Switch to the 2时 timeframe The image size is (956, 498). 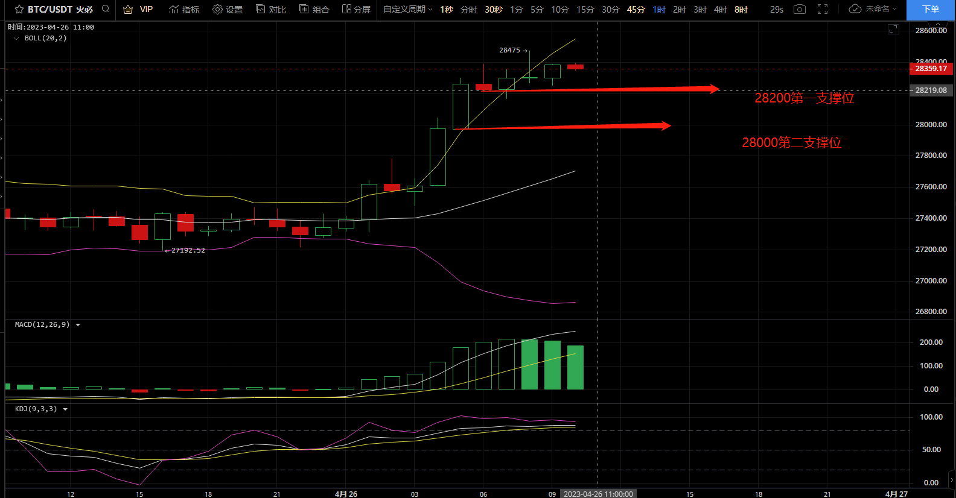pos(680,10)
